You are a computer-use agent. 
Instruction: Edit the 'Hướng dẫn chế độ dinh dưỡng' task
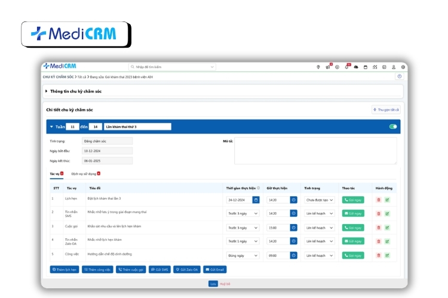tap(387, 255)
